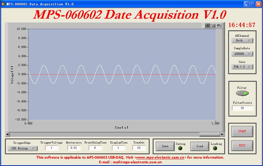The width and height of the screenshot is (263, 166).
Task: Toggle the Filter switch
Action: point(242,93)
